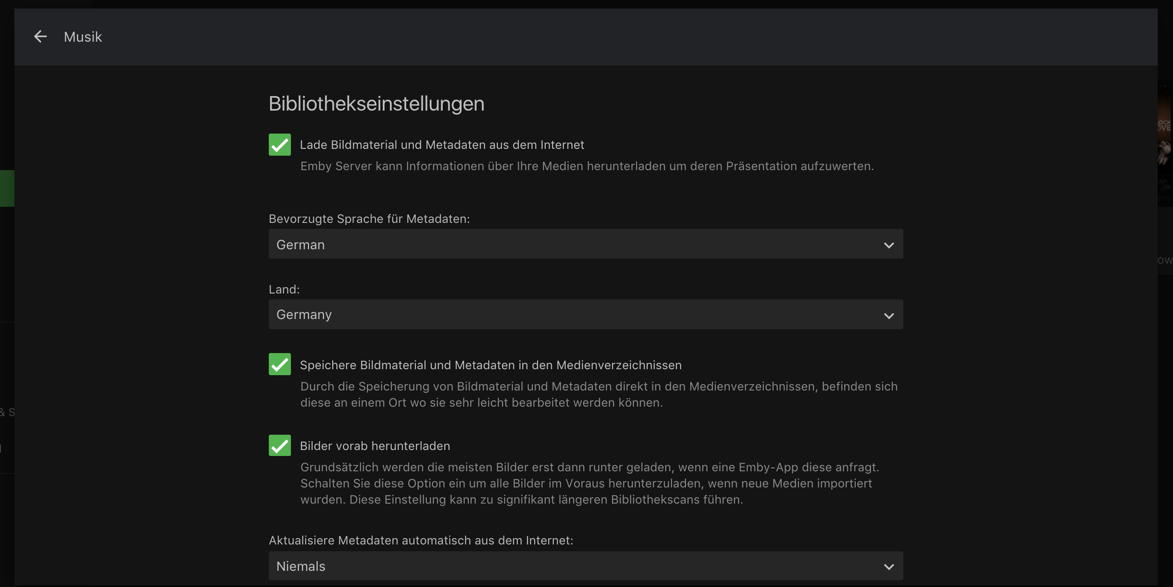Click 'Aktualisiere Metadaten automatisch aus dem Internet:' label
The height and width of the screenshot is (587, 1173).
pyautogui.click(x=421, y=540)
